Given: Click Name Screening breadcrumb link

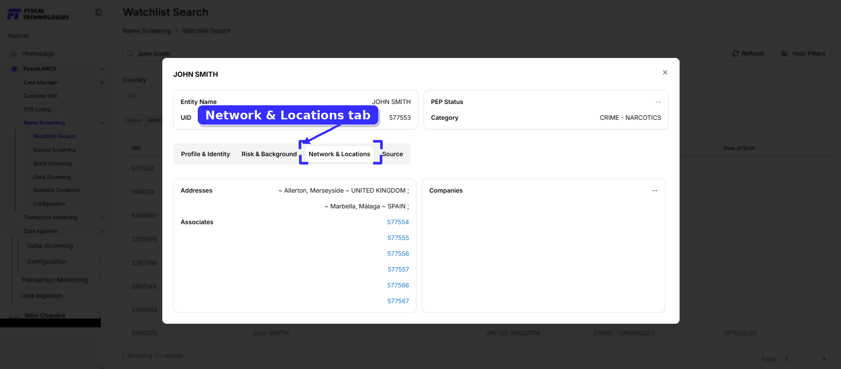Looking at the screenshot, I should point(147,31).
